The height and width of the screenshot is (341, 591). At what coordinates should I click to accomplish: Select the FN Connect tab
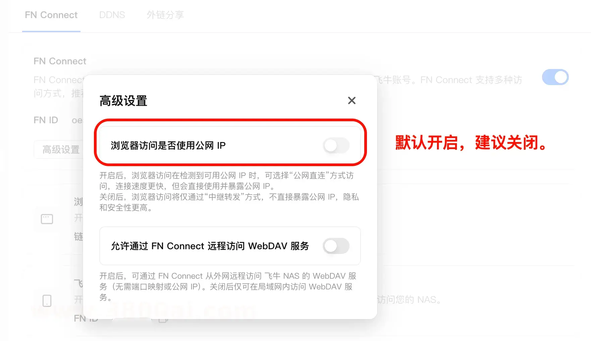coord(51,15)
